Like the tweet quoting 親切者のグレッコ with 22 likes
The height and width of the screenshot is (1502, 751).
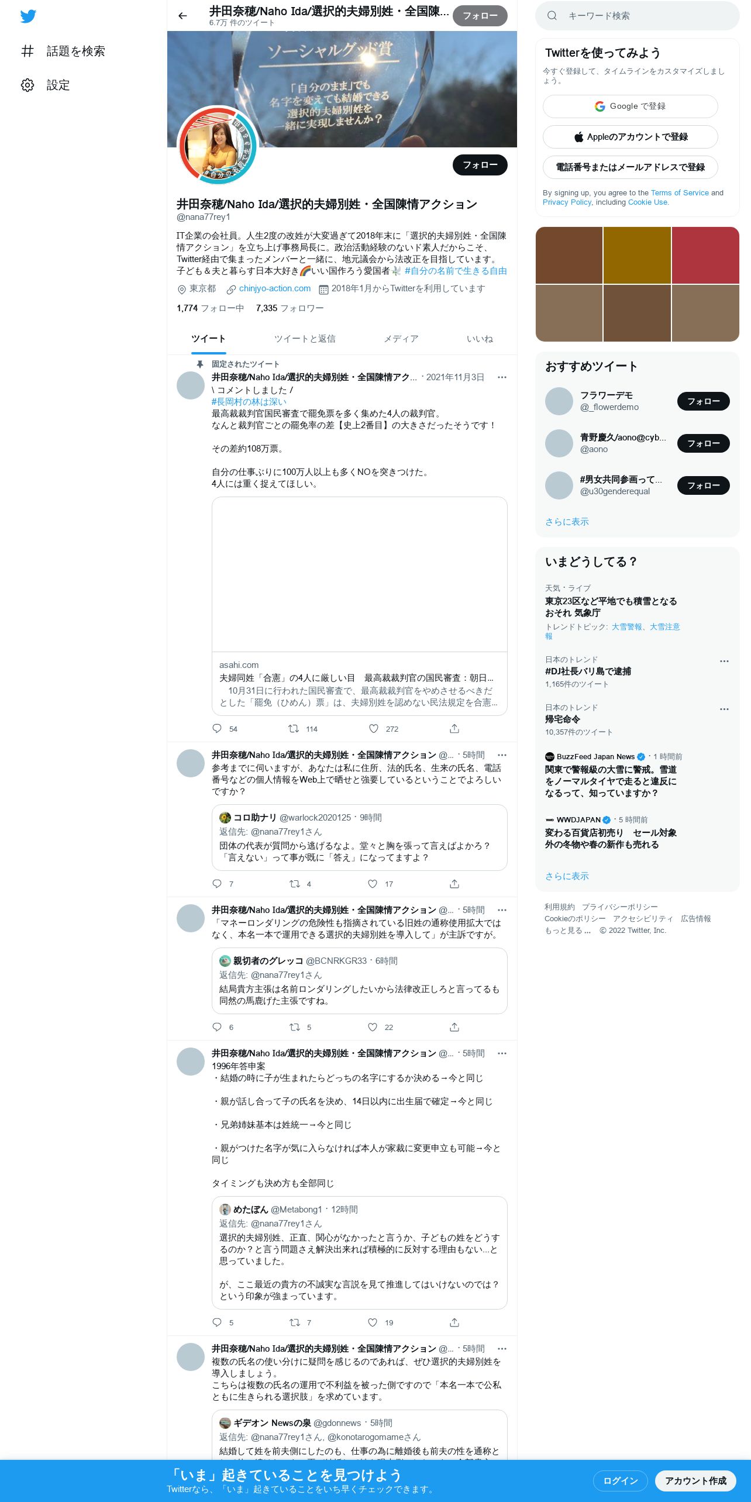373,1026
